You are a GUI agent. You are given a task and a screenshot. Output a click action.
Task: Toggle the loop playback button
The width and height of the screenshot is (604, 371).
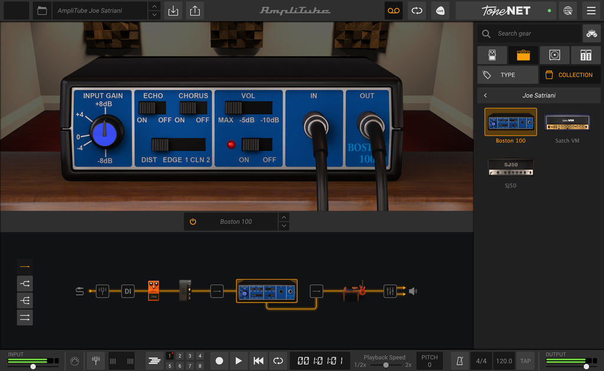[278, 360]
